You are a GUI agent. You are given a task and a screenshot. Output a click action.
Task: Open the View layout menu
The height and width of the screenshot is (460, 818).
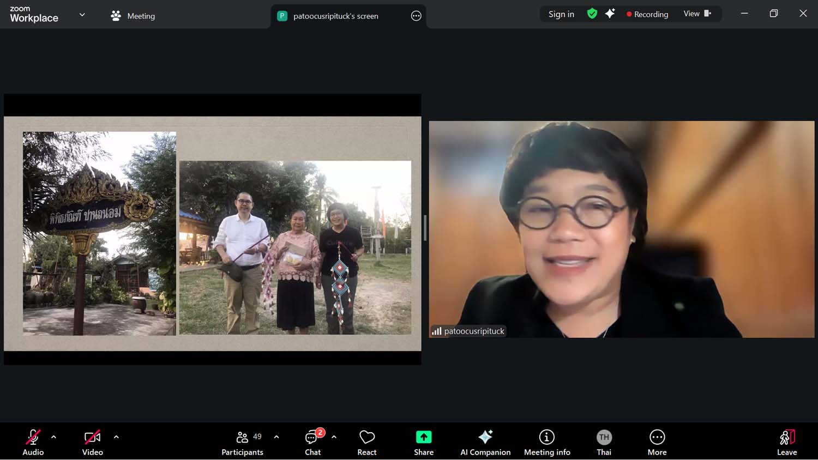pos(697,14)
